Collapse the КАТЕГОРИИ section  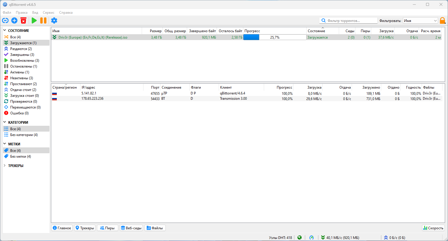(x=5, y=122)
